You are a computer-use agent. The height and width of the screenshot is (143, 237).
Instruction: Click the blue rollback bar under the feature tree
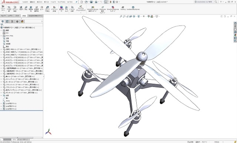coord(21,110)
